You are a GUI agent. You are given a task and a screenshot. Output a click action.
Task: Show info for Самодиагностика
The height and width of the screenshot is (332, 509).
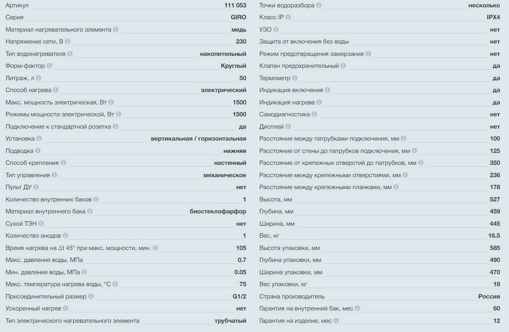[314, 114]
